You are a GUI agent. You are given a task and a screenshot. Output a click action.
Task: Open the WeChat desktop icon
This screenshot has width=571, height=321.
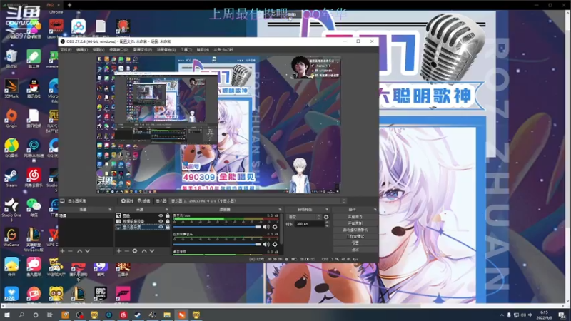click(x=34, y=208)
